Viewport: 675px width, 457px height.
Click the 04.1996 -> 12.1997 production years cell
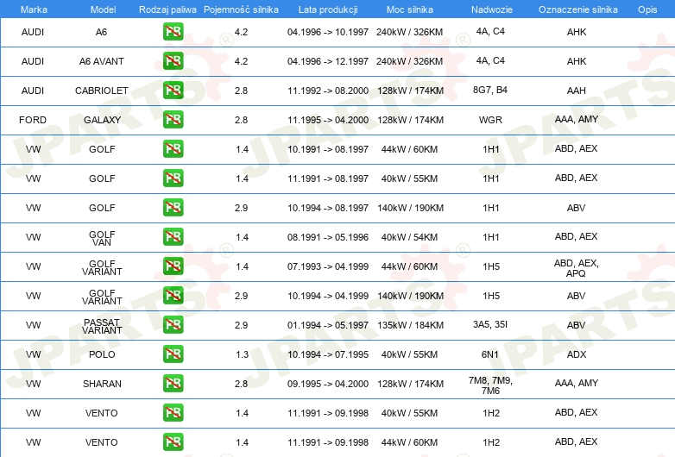(x=328, y=61)
